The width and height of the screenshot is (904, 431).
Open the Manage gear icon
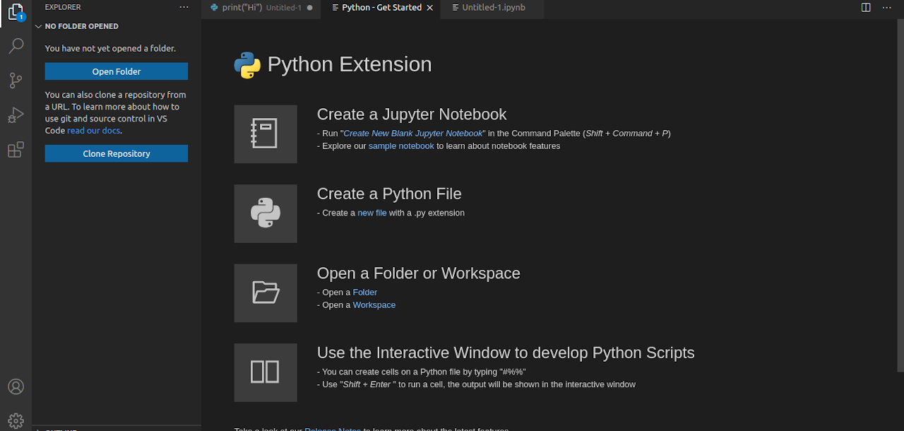pyautogui.click(x=16, y=420)
